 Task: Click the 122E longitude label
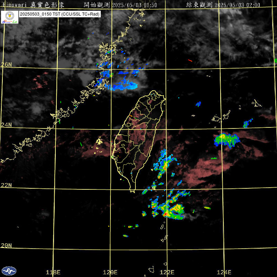(167, 272)
